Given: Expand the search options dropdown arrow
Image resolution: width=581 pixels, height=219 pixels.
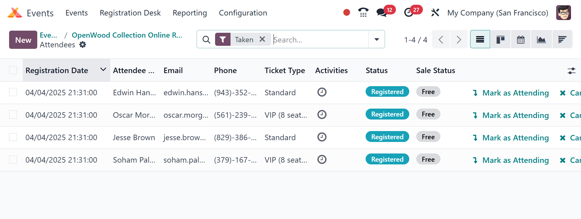Looking at the screenshot, I should pyautogui.click(x=377, y=39).
